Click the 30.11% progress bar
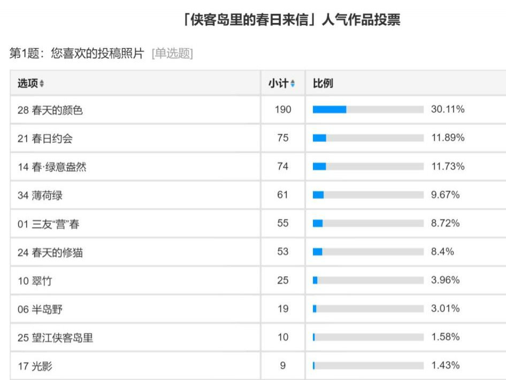This screenshot has width=506, height=380. pyautogui.click(x=368, y=109)
